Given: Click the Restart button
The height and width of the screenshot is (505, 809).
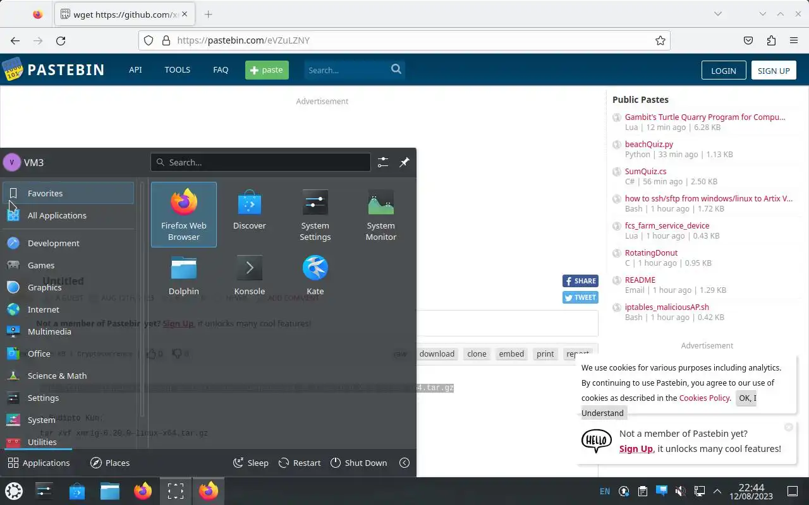Looking at the screenshot, I should click(300, 463).
